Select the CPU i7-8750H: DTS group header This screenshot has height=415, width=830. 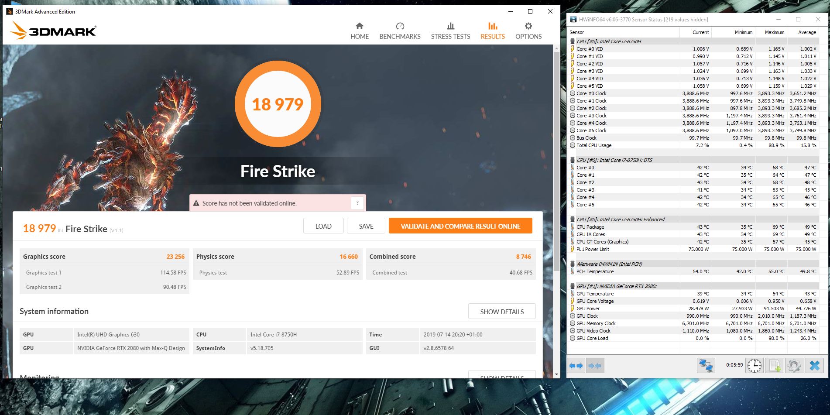[694, 160]
